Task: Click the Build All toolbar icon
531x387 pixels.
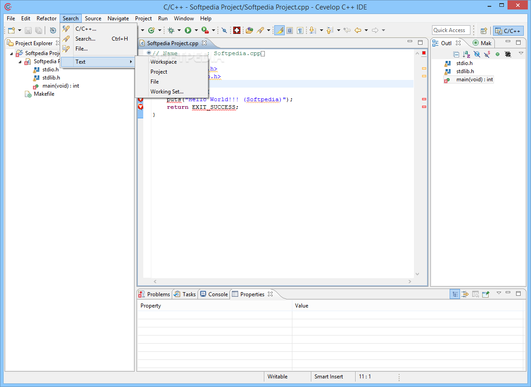Action: (53, 30)
